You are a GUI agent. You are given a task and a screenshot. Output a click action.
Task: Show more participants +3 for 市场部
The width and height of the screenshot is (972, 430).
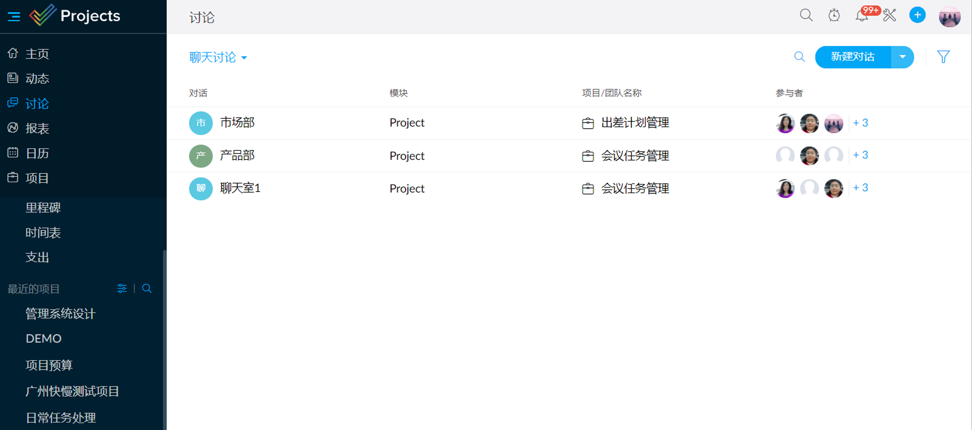(861, 123)
